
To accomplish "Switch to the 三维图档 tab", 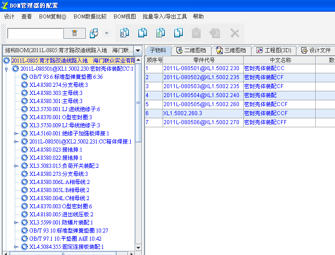I will click(x=231, y=50).
